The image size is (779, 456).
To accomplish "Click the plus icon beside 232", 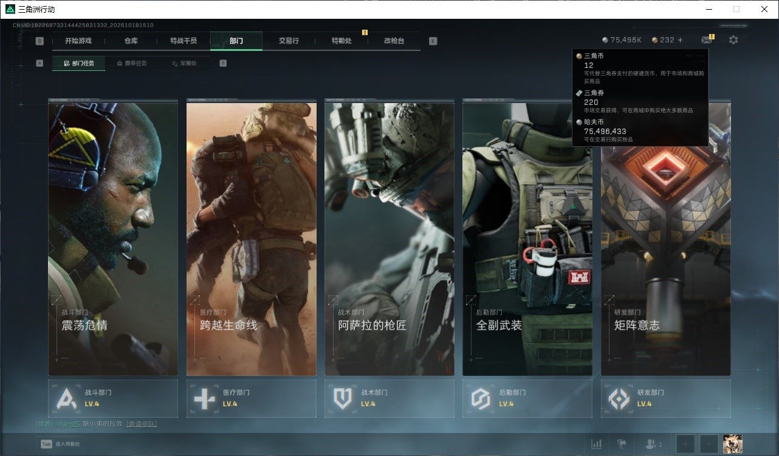I will 680,40.
